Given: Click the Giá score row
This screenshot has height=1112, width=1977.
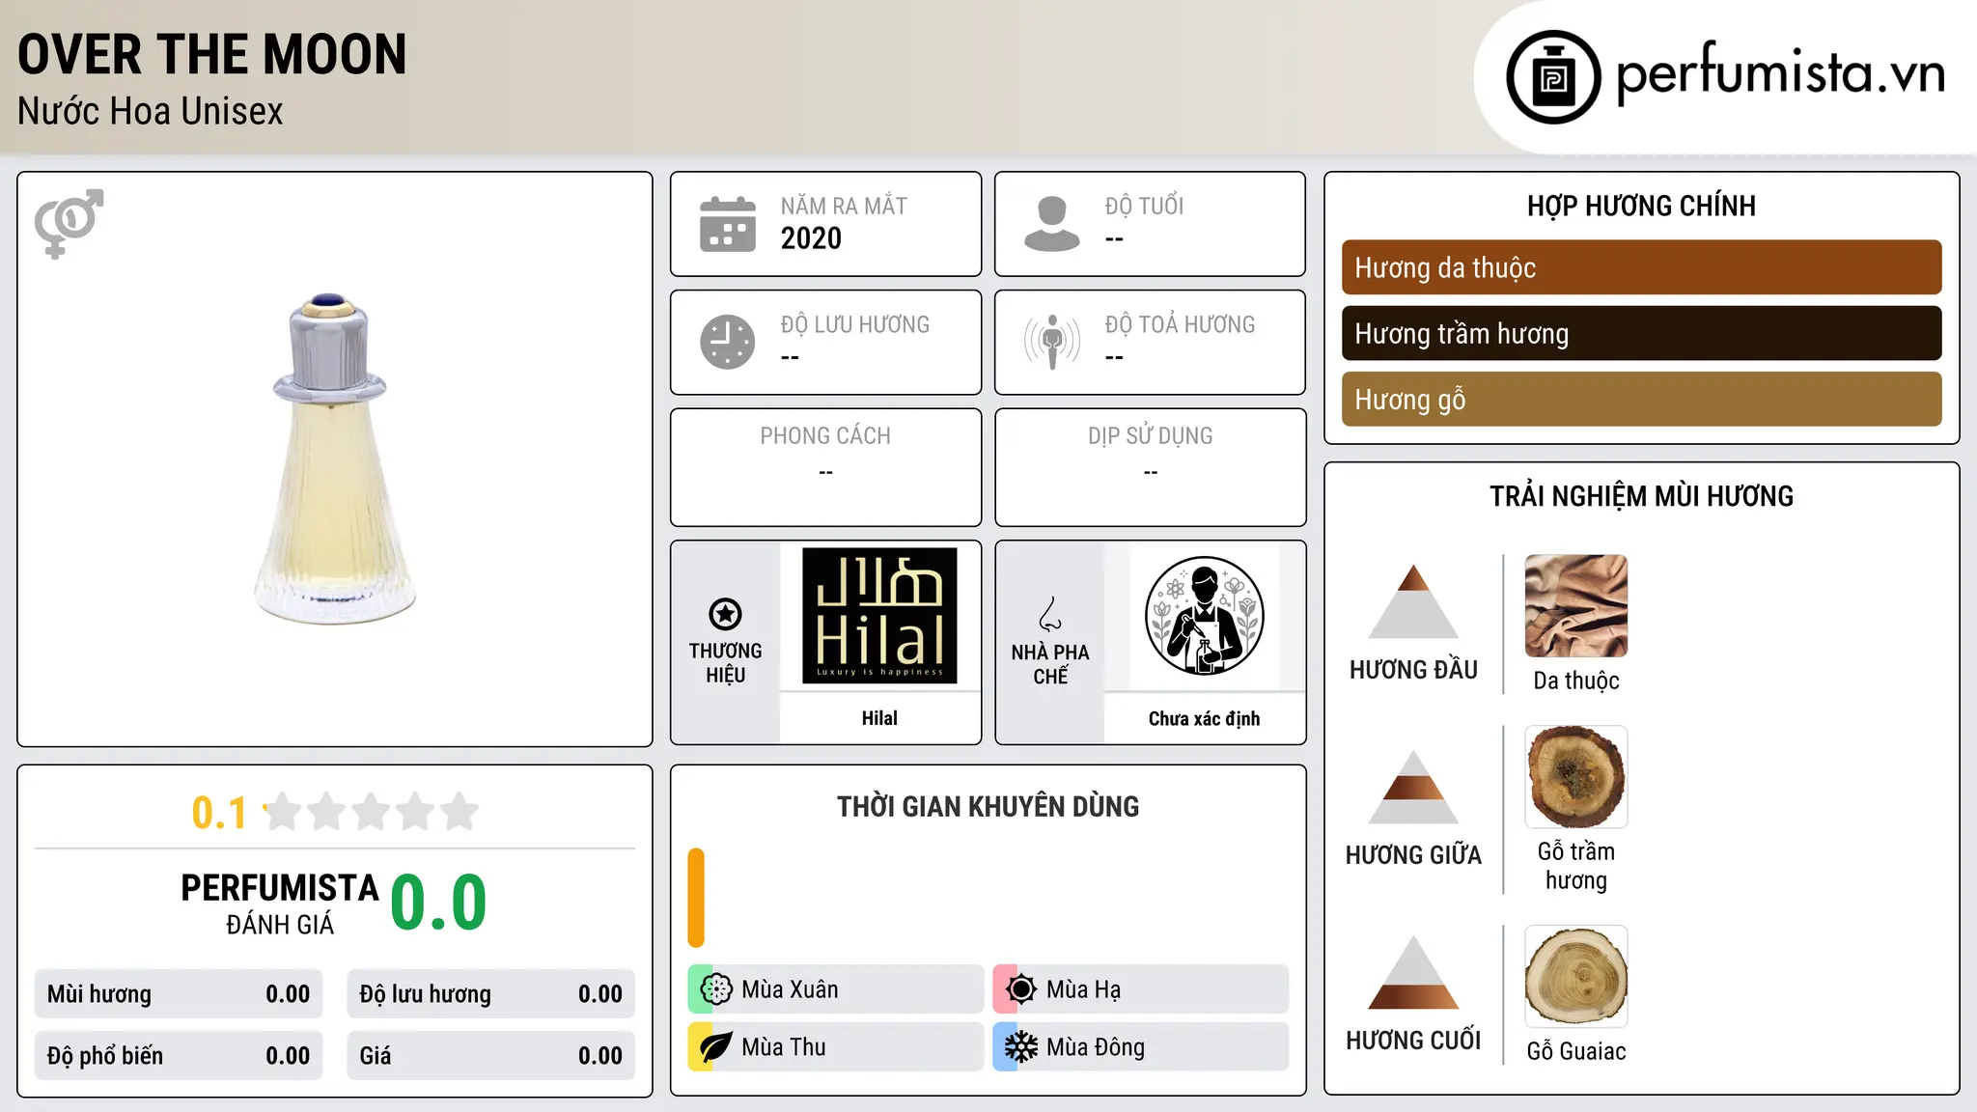Looking at the screenshot, I should (x=490, y=1056).
